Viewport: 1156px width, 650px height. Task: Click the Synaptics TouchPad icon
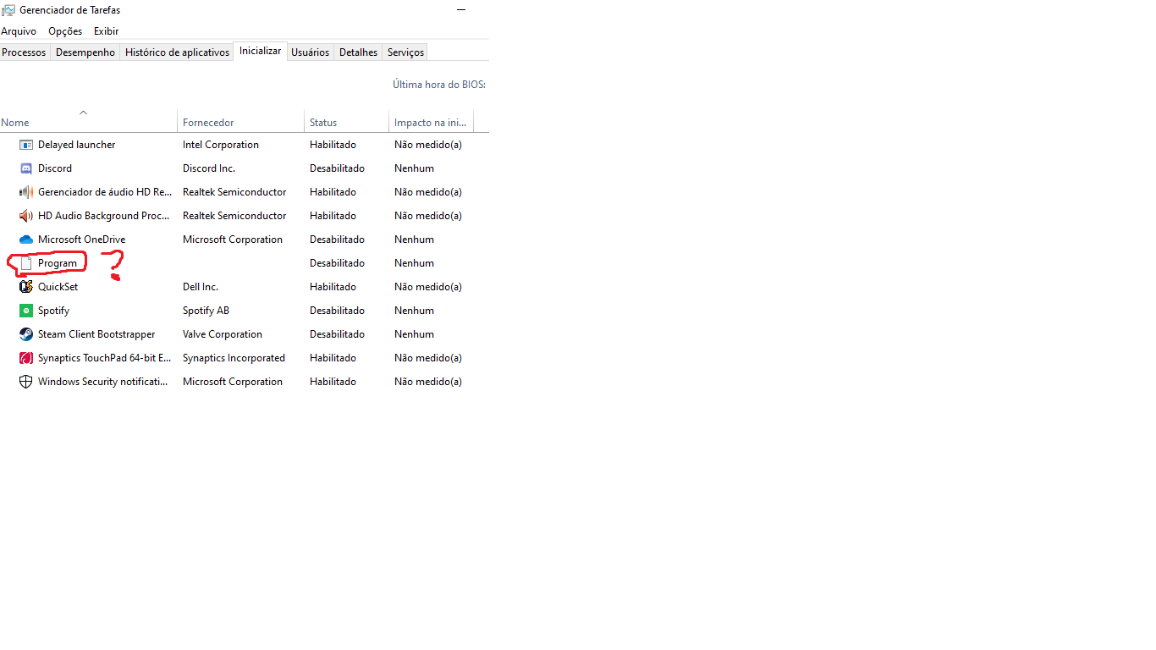25,358
